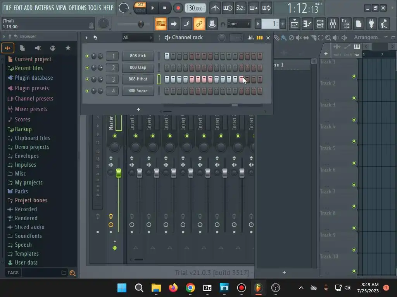Add a new channel with plus button
The width and height of the screenshot is (397, 297).
pyautogui.click(x=138, y=109)
